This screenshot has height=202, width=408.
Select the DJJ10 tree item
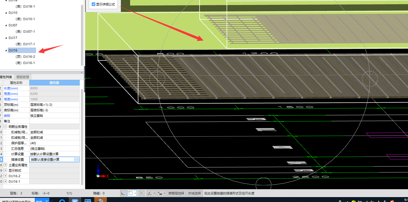(13, 13)
